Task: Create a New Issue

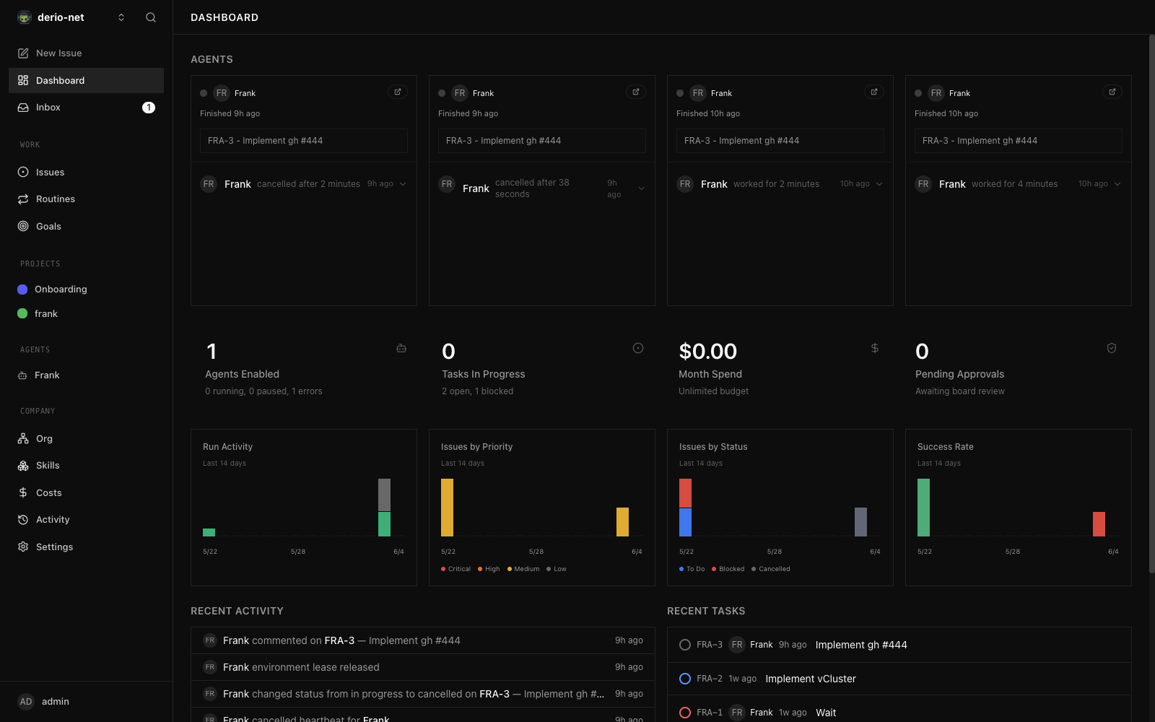Action: point(86,53)
